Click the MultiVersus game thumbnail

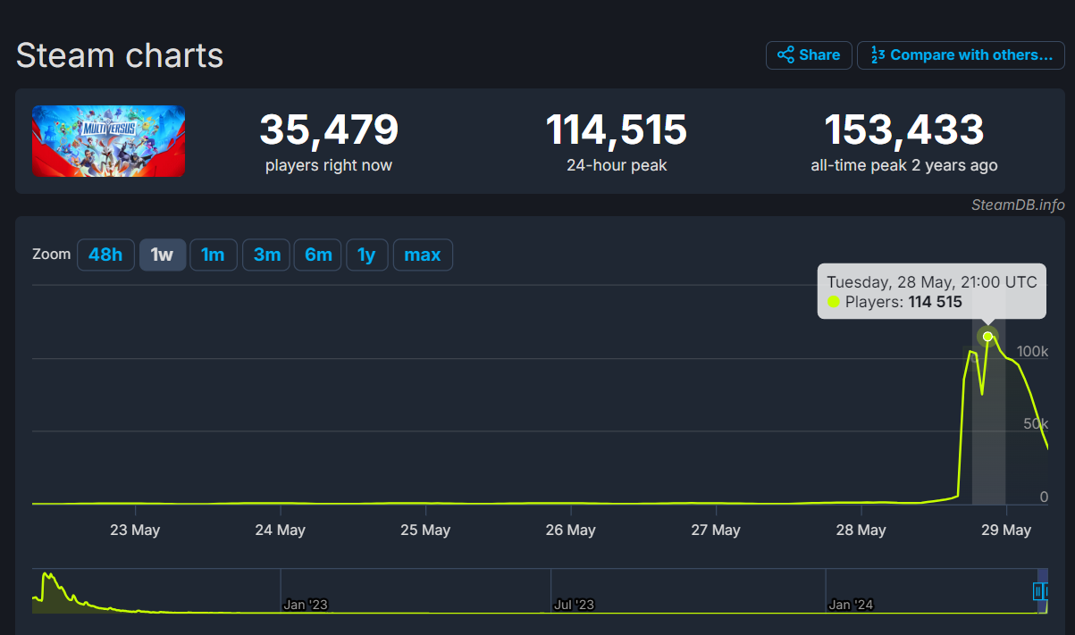point(109,141)
